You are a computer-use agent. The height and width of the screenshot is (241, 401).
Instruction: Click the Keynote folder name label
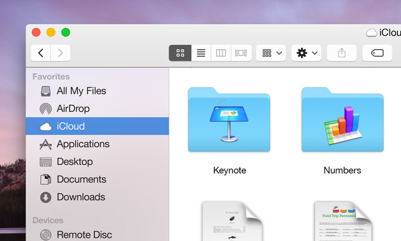coord(230,170)
